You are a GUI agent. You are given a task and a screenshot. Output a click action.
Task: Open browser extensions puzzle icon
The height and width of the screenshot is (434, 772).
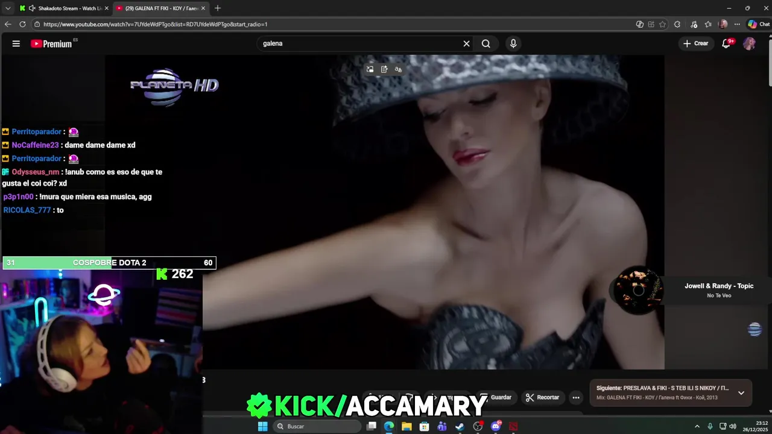(x=677, y=24)
